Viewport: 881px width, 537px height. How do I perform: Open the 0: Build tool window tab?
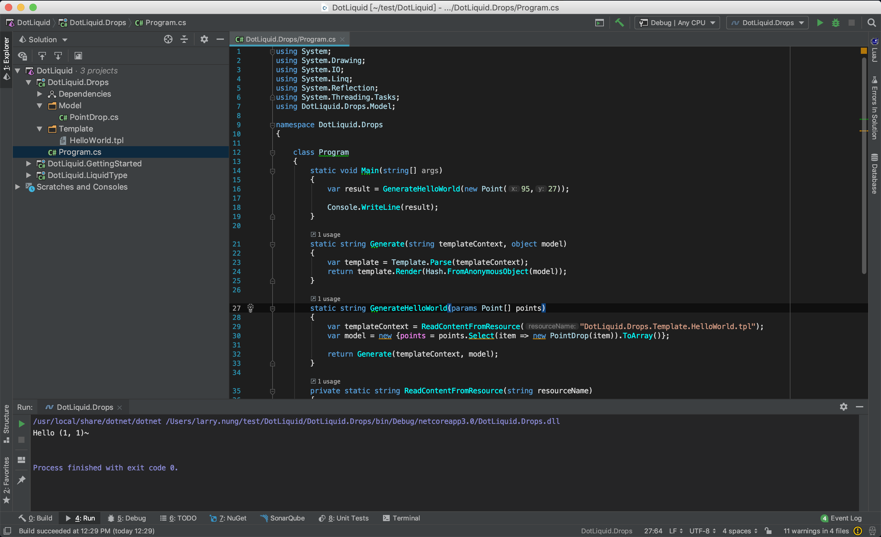(x=36, y=518)
